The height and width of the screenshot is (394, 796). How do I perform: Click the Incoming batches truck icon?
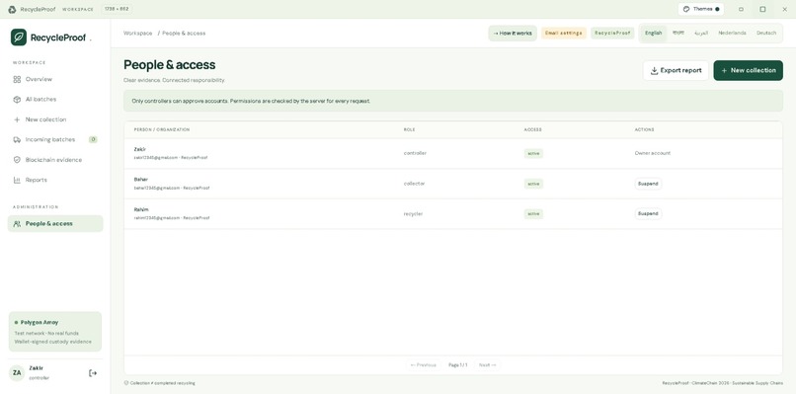17,139
